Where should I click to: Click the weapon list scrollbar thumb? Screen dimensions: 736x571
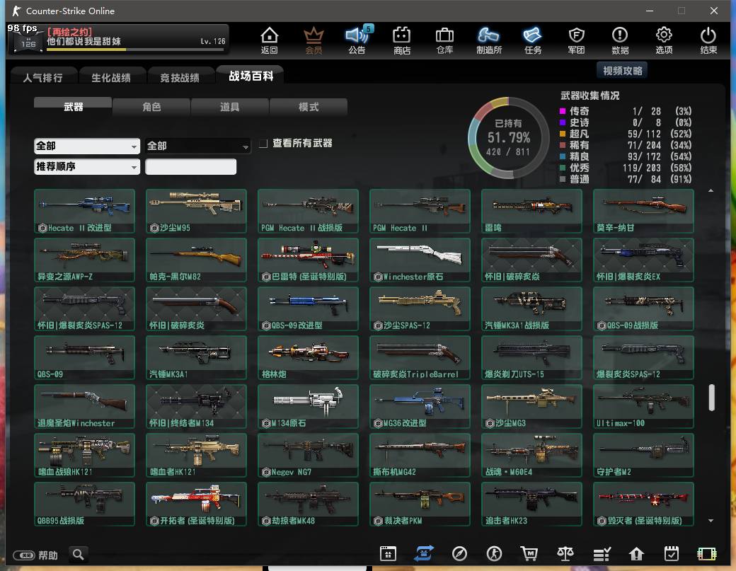(711, 398)
